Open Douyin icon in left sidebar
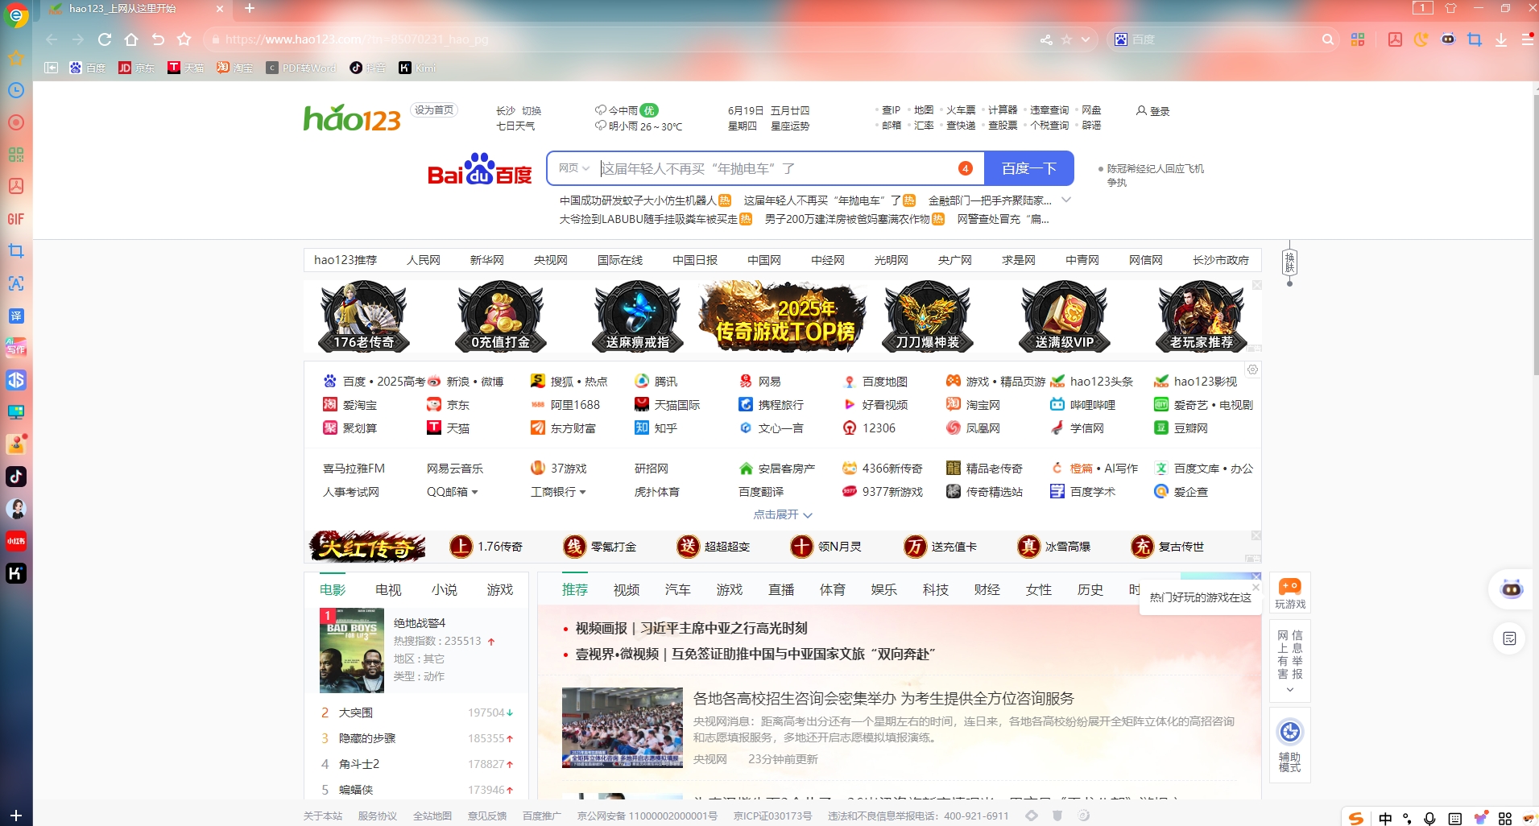The image size is (1539, 826). click(16, 477)
